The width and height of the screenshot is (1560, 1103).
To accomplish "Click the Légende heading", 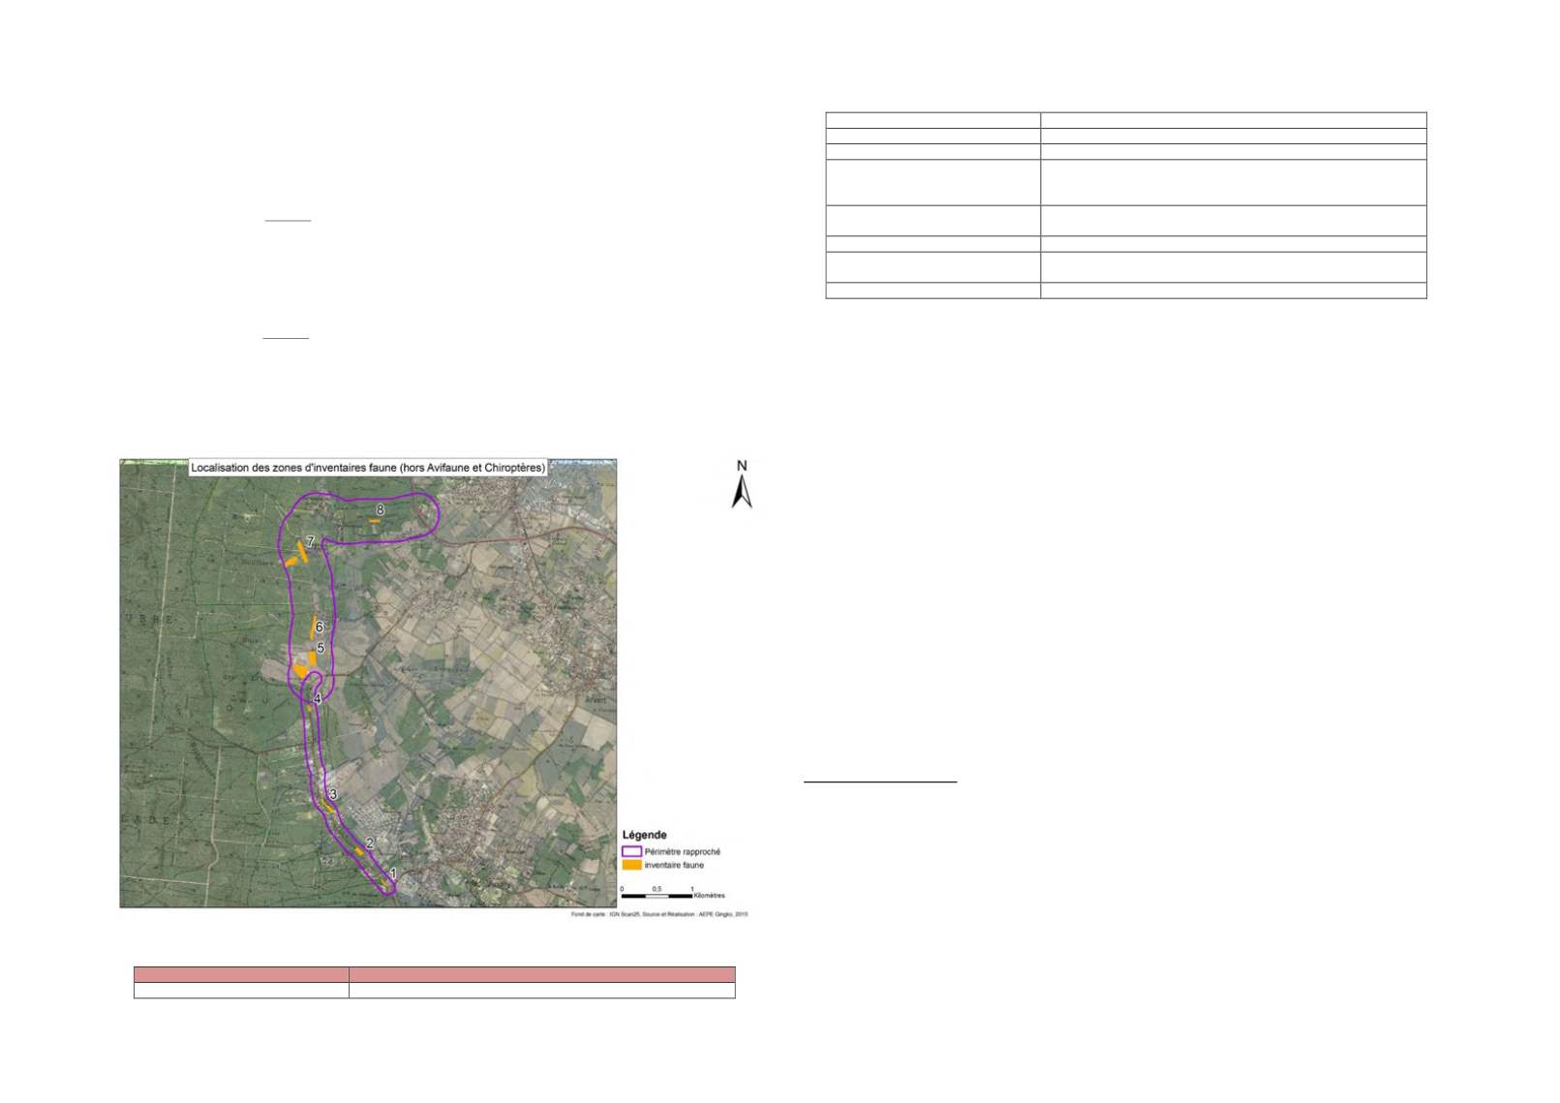I will 644,835.
